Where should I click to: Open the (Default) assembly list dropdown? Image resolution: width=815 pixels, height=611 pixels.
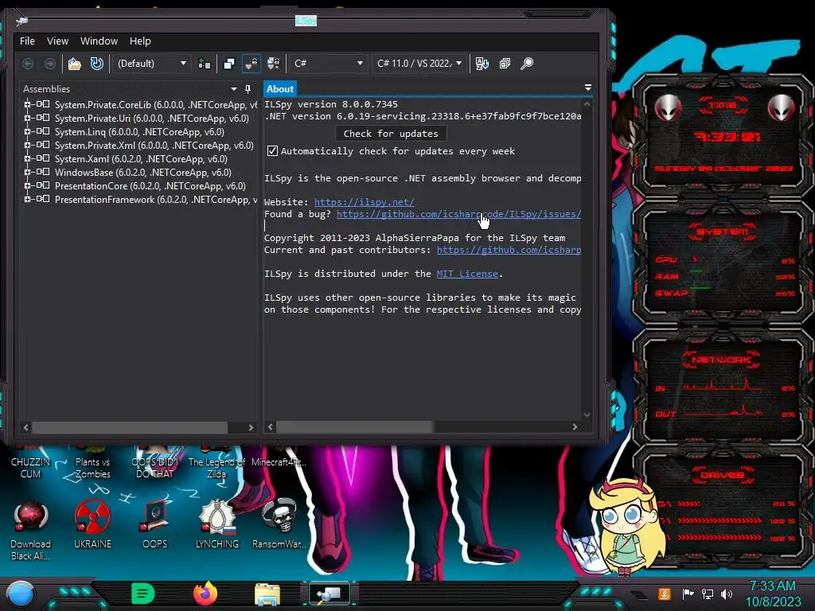(151, 64)
